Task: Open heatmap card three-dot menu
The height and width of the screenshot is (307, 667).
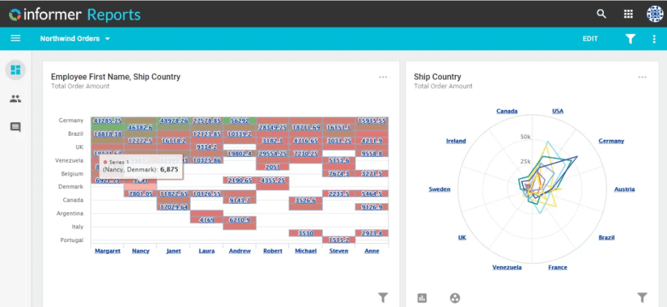Action: pos(383,77)
